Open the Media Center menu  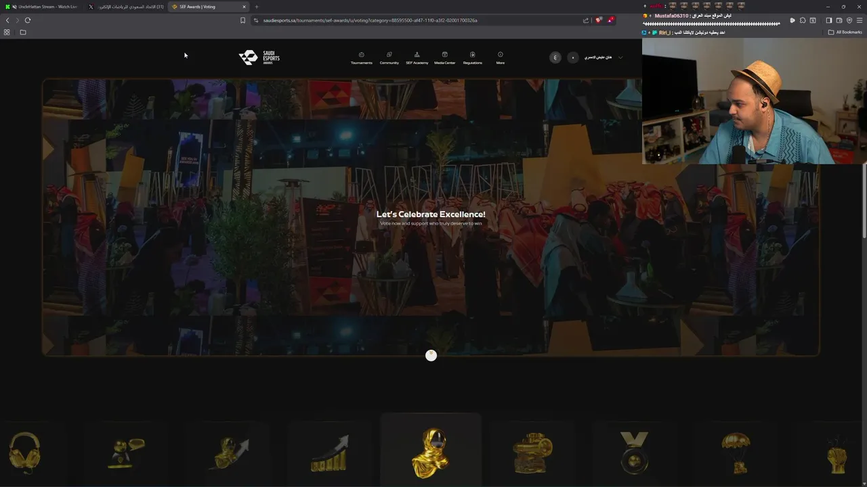tap(444, 58)
